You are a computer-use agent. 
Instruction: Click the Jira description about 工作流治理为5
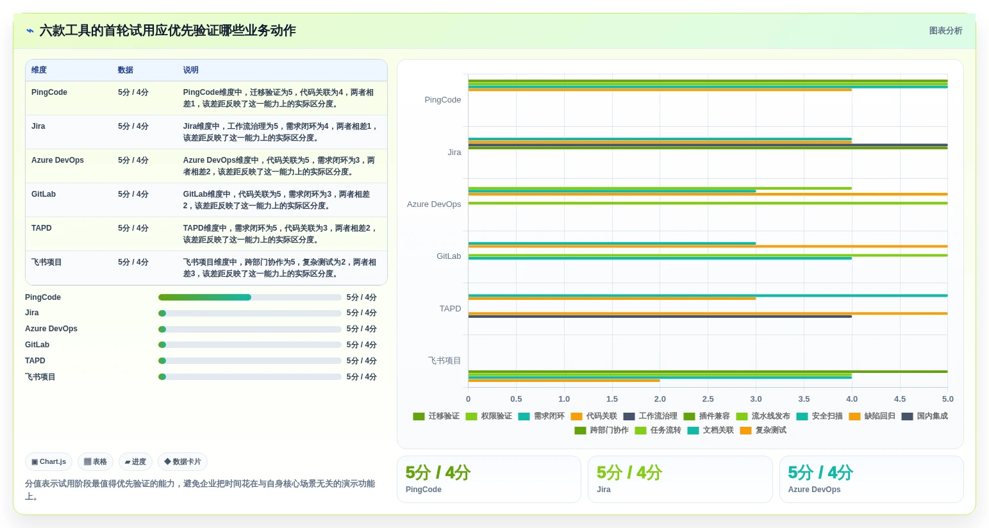[x=280, y=132]
